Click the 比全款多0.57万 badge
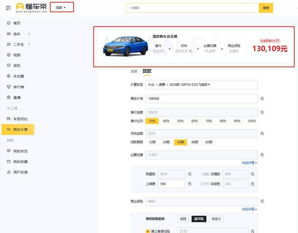The width and height of the screenshot is (298, 233). click(270, 41)
